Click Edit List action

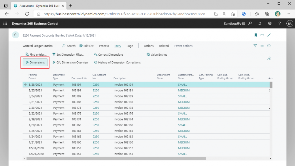pyautogui.click(x=86, y=46)
